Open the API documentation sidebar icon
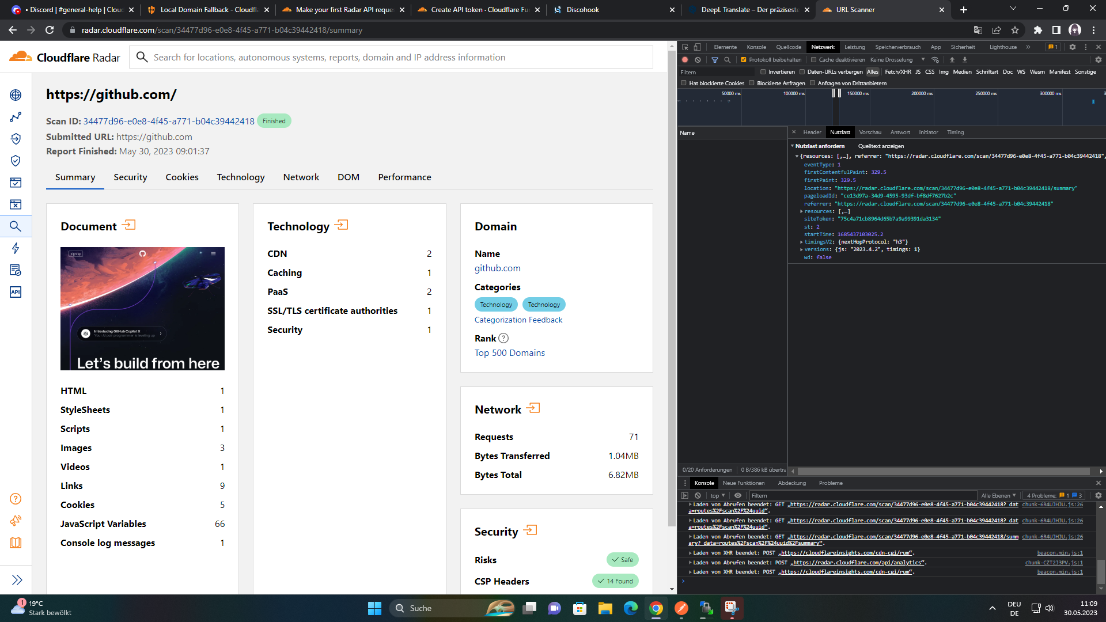 pyautogui.click(x=16, y=292)
